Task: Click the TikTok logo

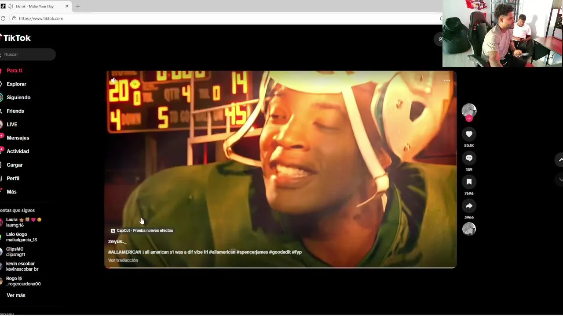Action: point(16,38)
